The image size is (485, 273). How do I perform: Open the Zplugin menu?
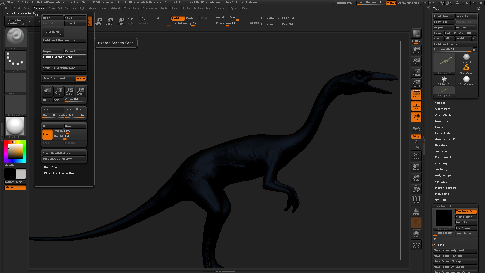pyautogui.click(x=234, y=8)
